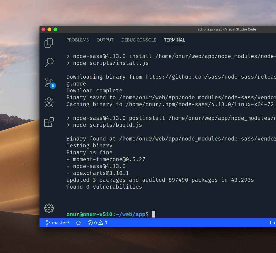Close the VS Code window with the red button
This screenshot has height=253, width=276.
tap(43, 29)
